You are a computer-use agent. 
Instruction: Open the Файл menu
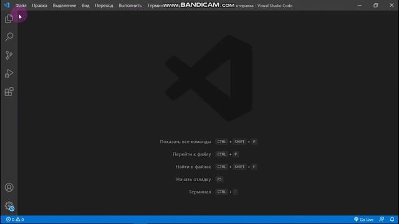tap(21, 6)
